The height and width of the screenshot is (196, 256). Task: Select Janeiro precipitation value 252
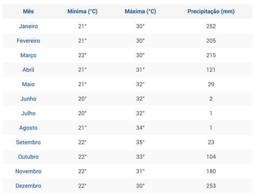[211, 26]
